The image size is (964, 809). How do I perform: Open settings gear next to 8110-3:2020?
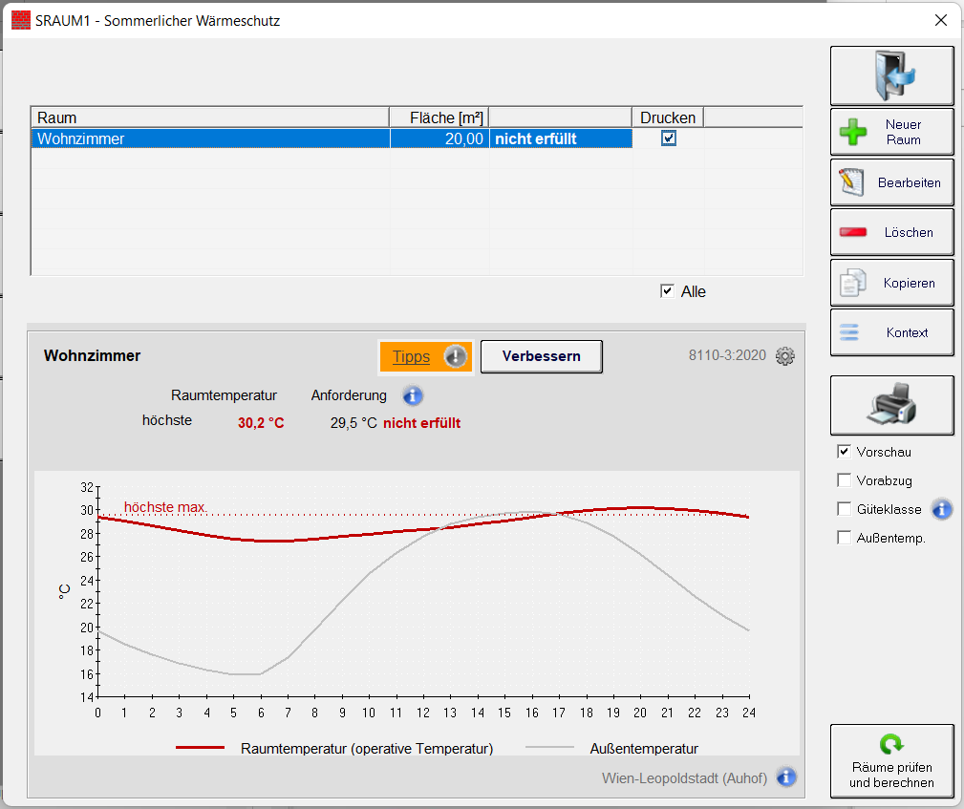pyautogui.click(x=785, y=356)
